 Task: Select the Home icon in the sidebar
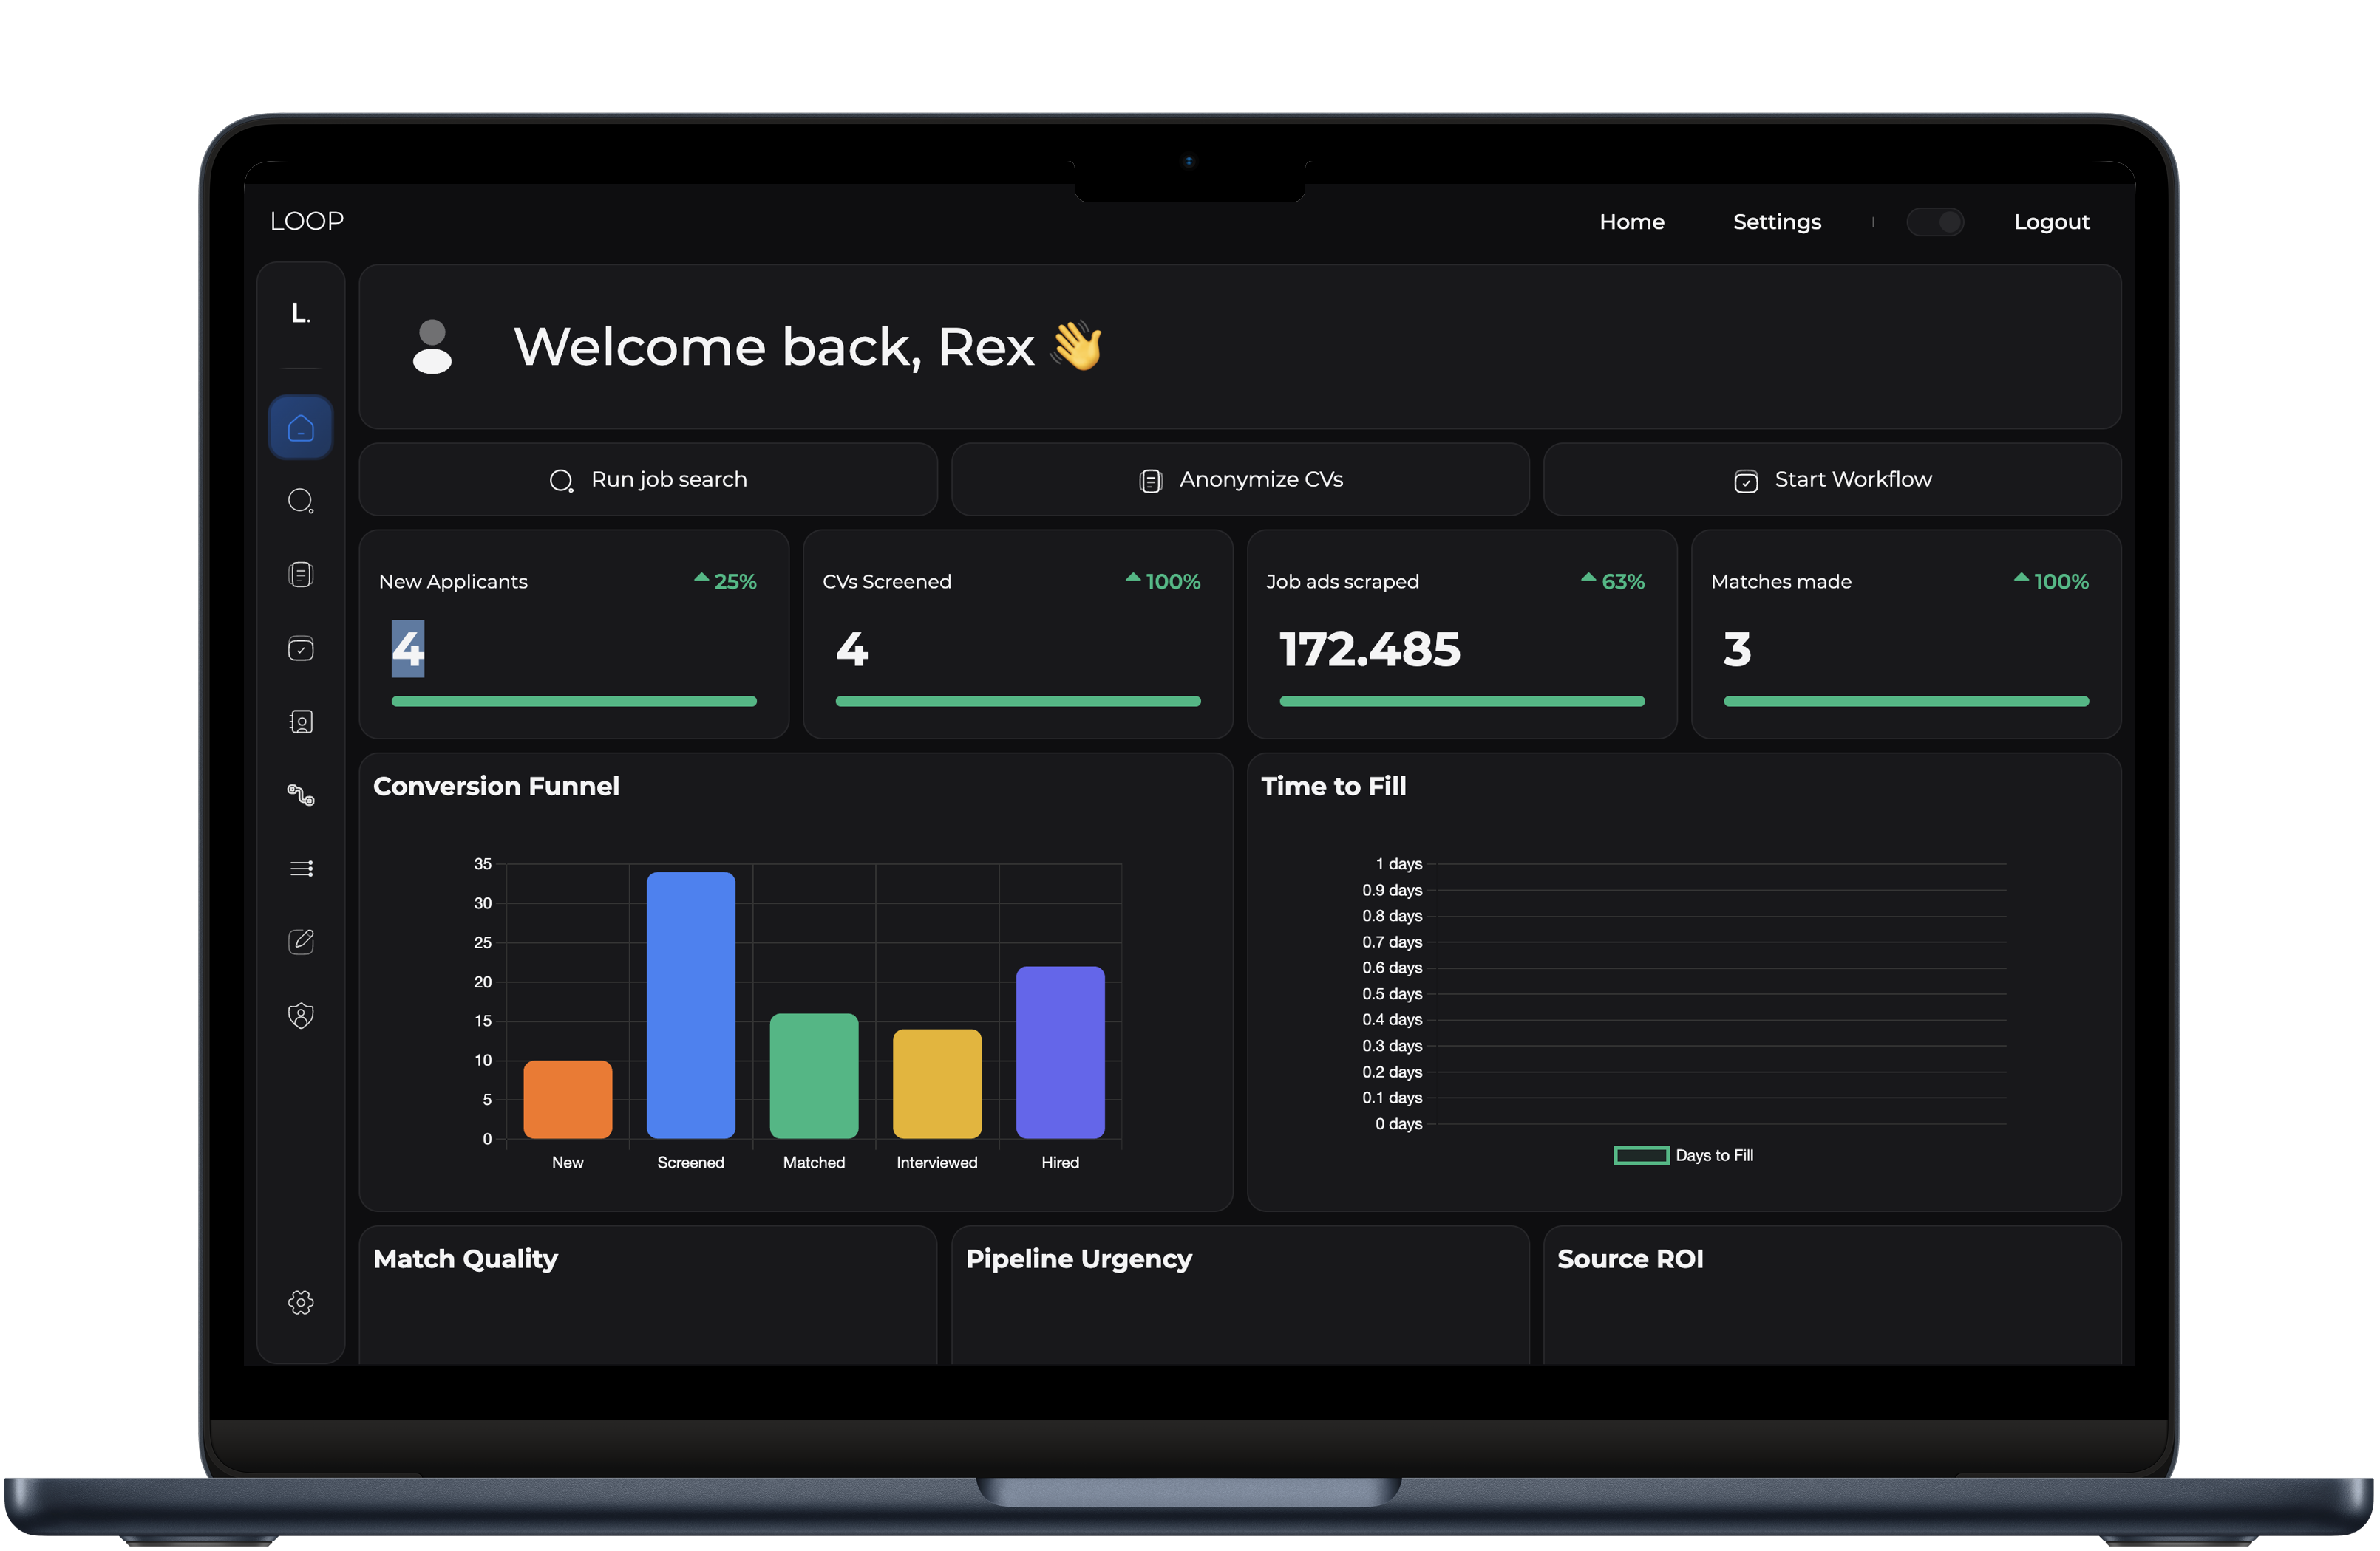[x=301, y=427]
